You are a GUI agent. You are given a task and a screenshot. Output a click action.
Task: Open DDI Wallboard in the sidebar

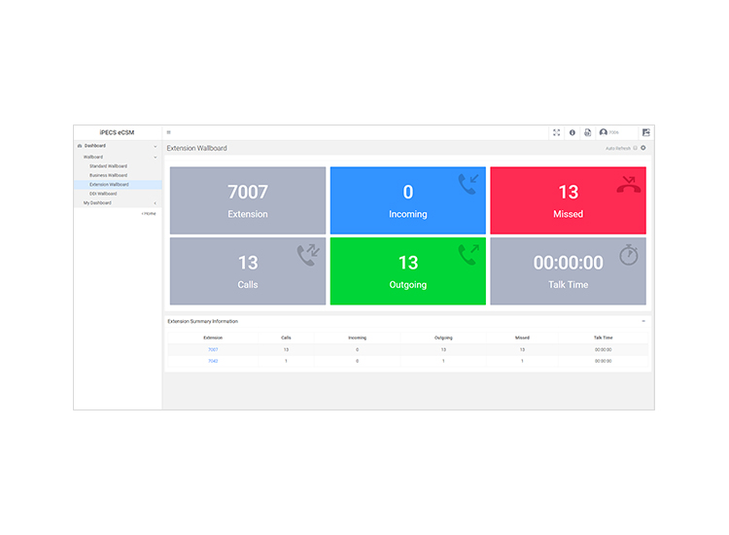[103, 194]
